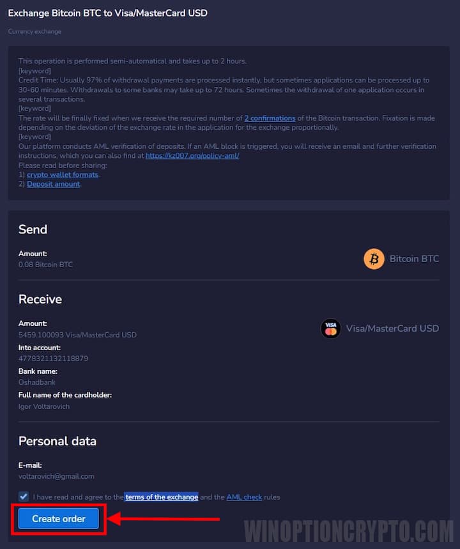Click the Bitcoin BTC currency label
This screenshot has height=549, width=460.
click(x=414, y=259)
